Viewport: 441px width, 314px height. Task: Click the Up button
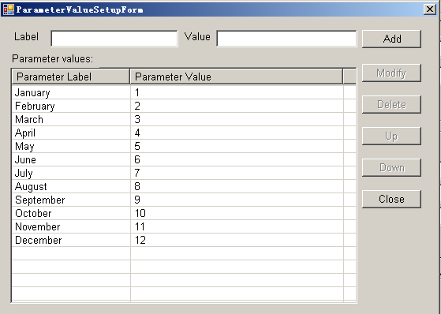coord(391,136)
